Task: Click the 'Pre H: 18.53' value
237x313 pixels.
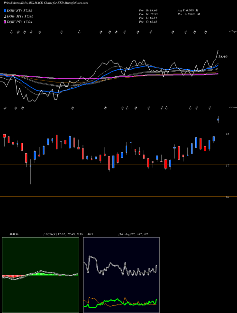Action: (148, 14)
